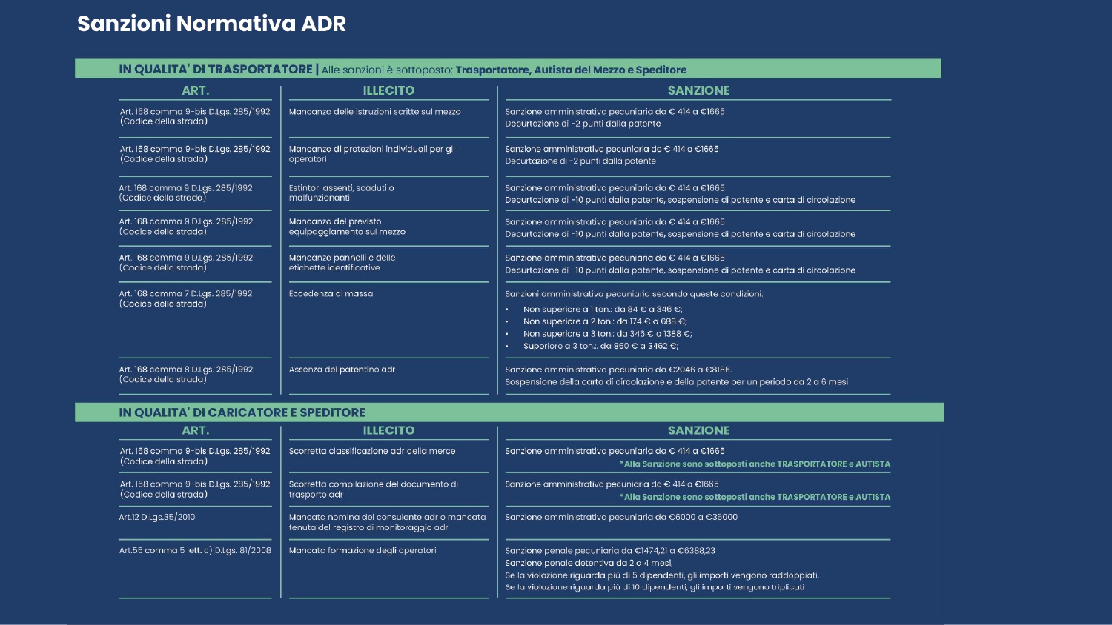Select the 'Eccedenza di massa' violation
The height and width of the screenshot is (625, 1112).
pos(331,294)
